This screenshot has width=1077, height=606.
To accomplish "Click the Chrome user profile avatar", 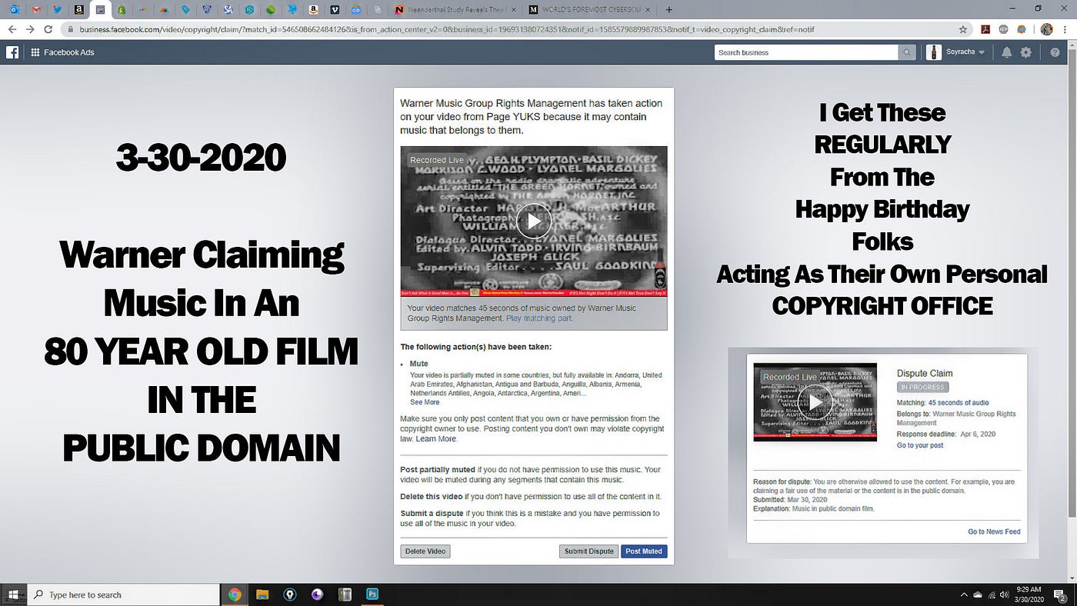I will coord(1046,29).
